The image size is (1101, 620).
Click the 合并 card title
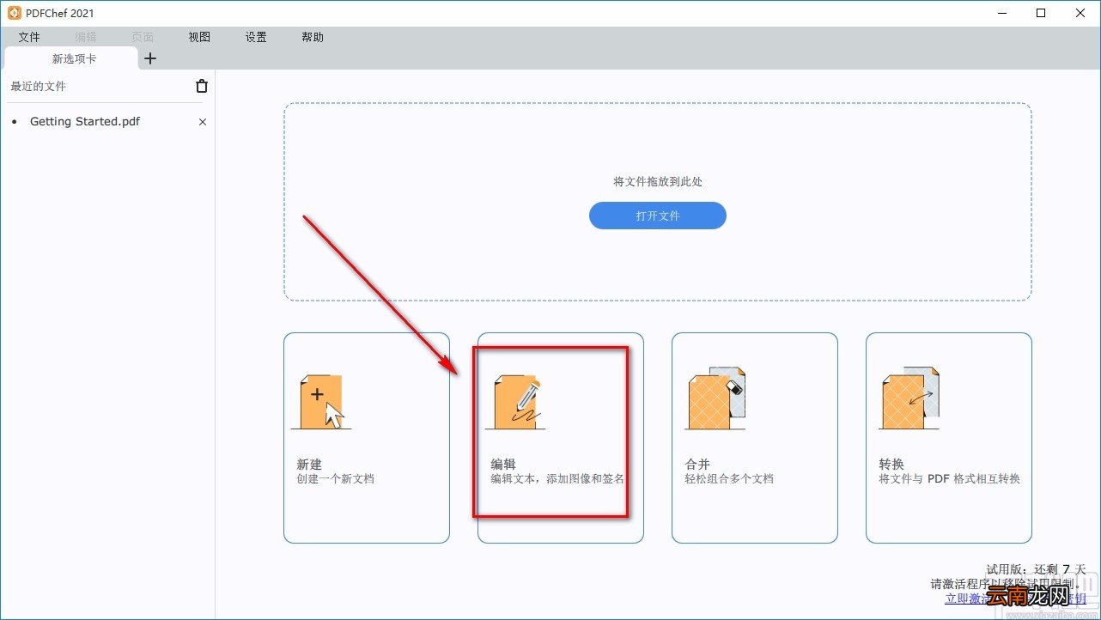(x=697, y=464)
